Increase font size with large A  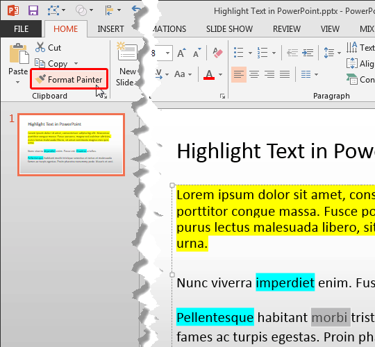(181, 53)
